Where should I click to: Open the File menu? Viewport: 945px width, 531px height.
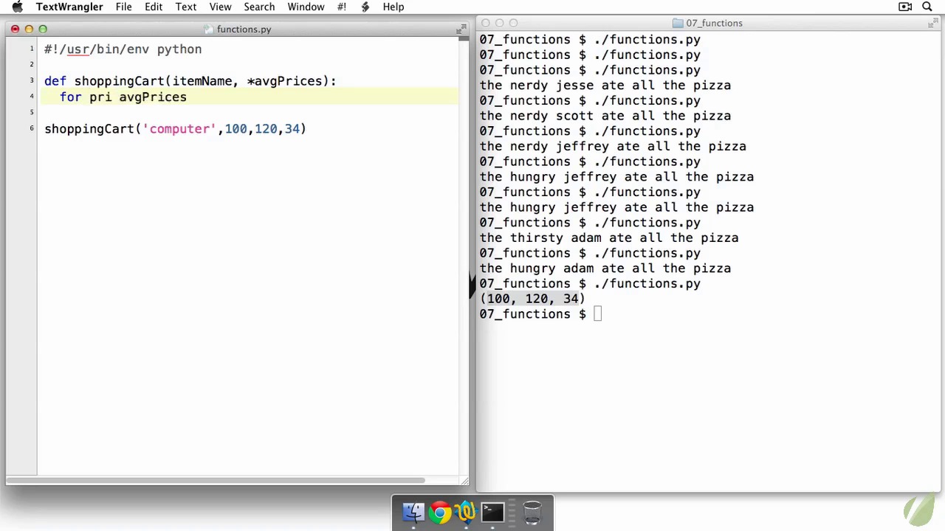tap(123, 7)
